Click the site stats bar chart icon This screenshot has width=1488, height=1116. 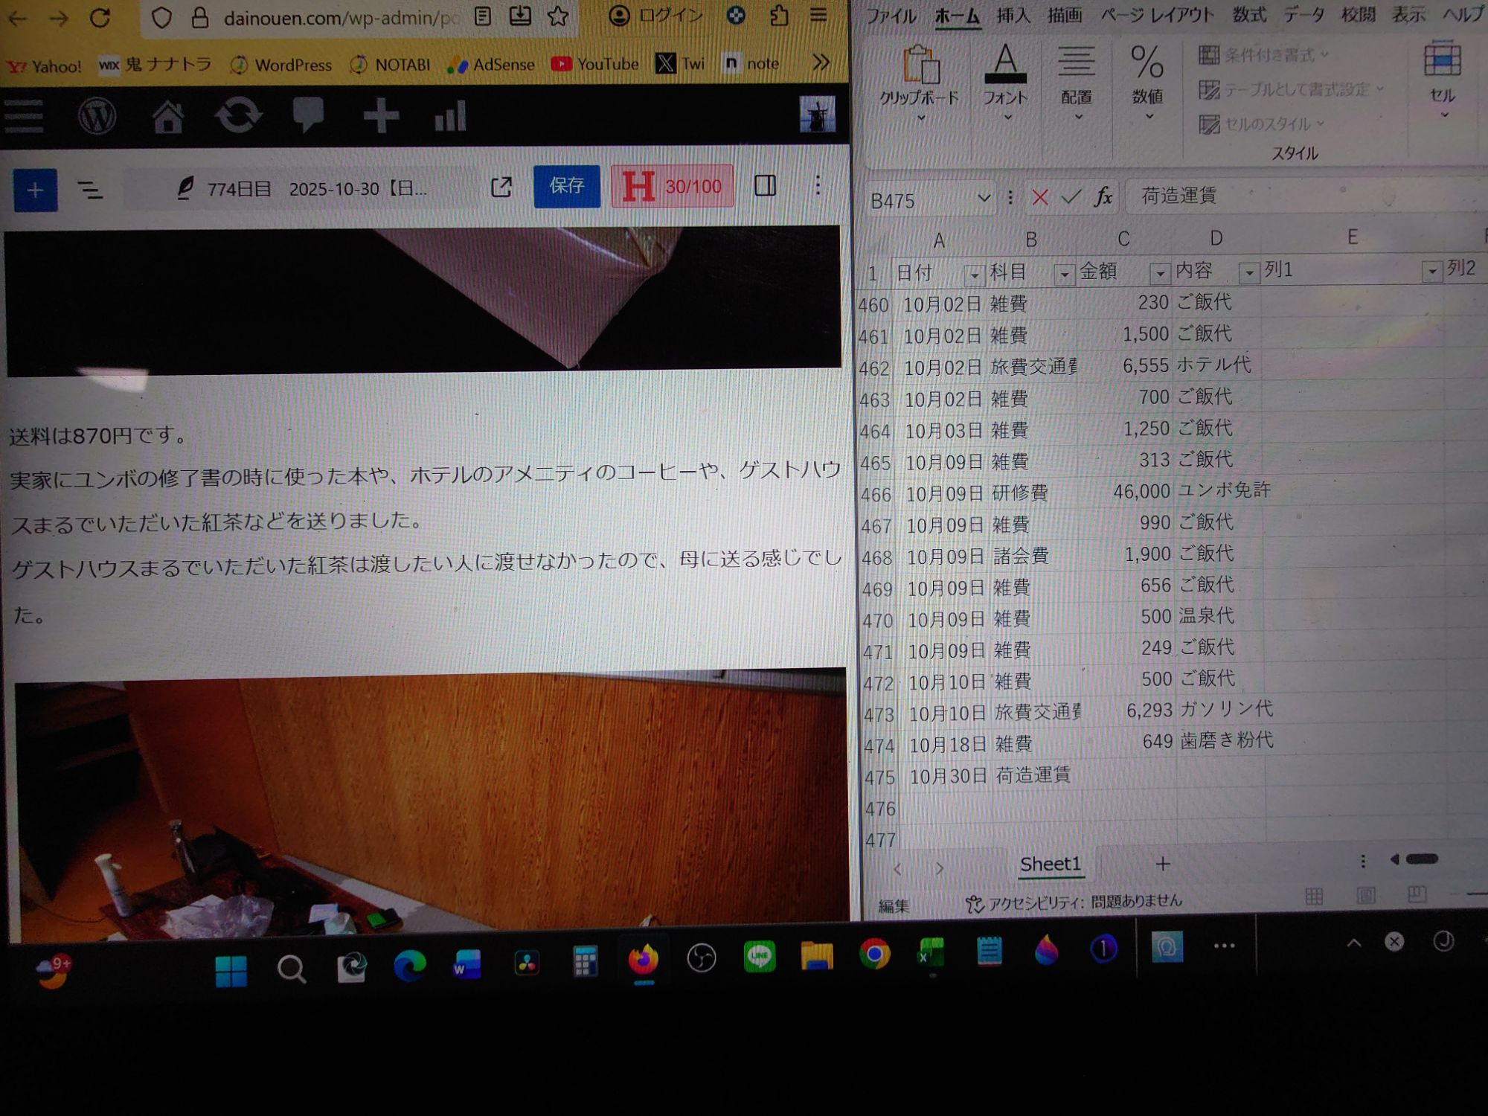point(450,116)
